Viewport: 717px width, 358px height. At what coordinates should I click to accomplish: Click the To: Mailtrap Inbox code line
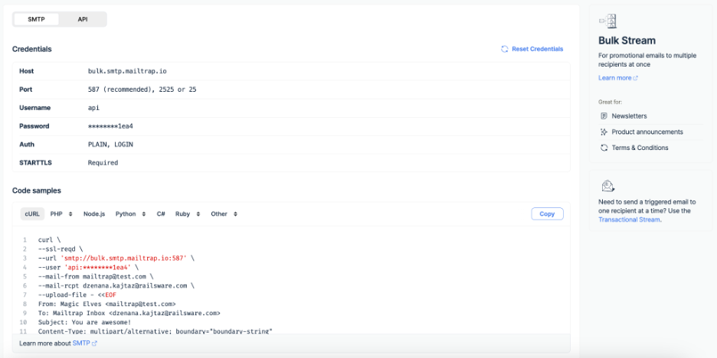[x=129, y=314]
